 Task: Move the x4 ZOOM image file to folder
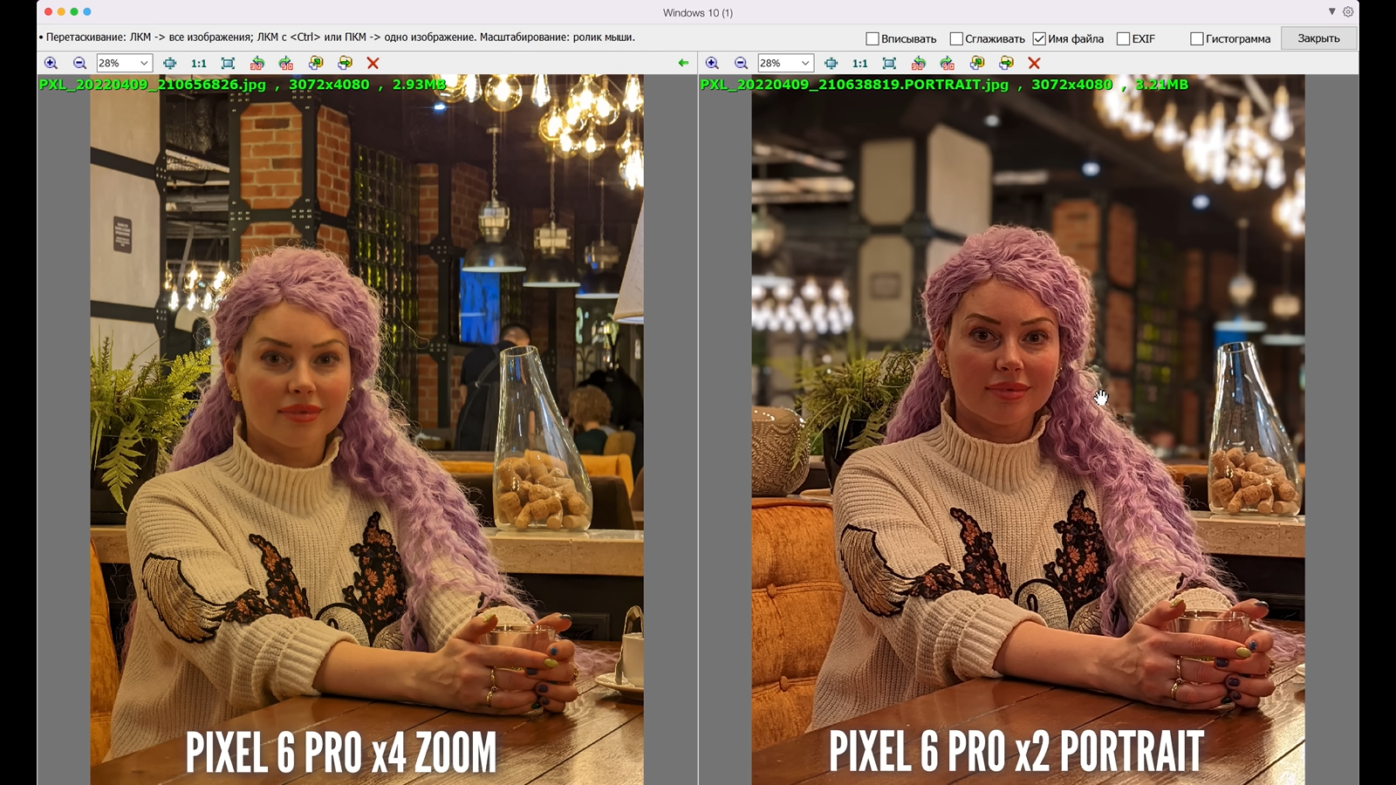[x=346, y=63]
